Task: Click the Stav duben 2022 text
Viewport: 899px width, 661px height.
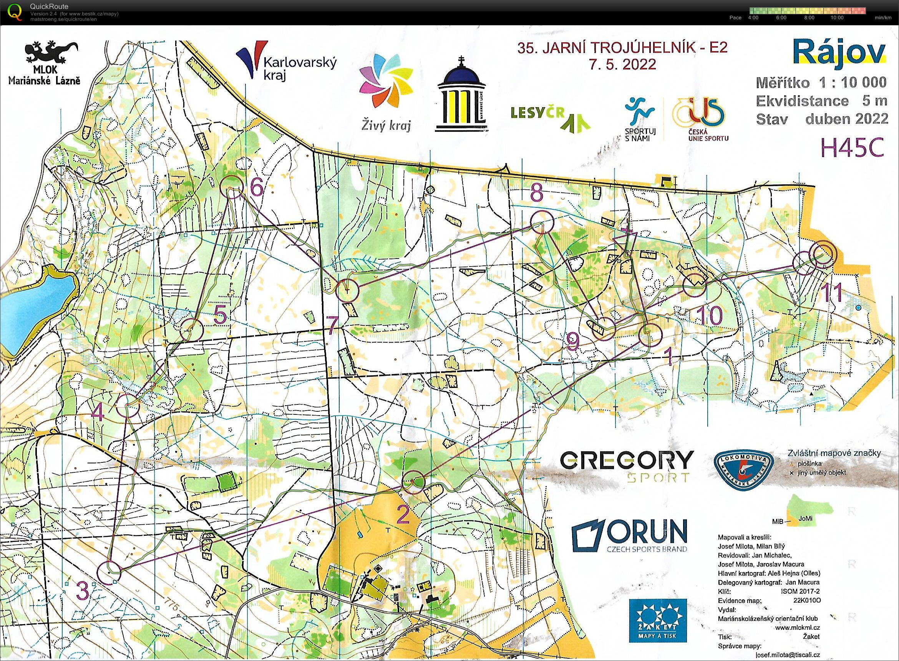Action: click(822, 118)
